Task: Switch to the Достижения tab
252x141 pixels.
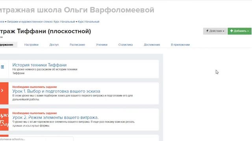Action: (x=152, y=45)
